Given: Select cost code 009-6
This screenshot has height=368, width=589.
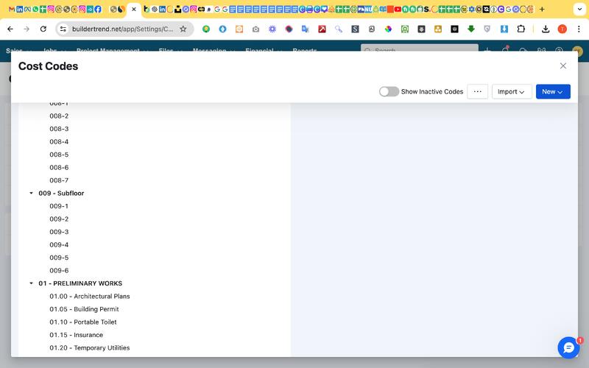Looking at the screenshot, I should tap(59, 270).
